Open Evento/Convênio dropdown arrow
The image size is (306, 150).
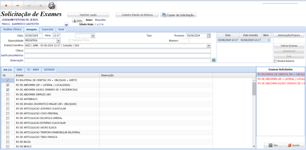click(209, 46)
